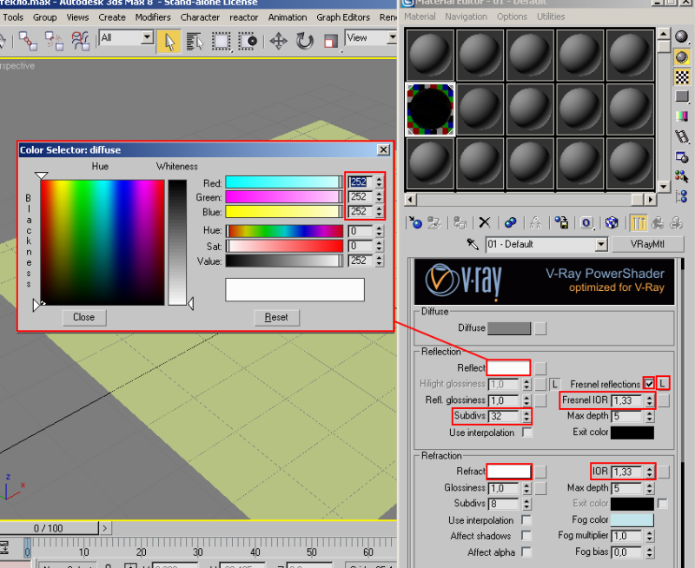Click the Sample Type sphere icon
This screenshot has width=695, height=568.
coord(682,36)
